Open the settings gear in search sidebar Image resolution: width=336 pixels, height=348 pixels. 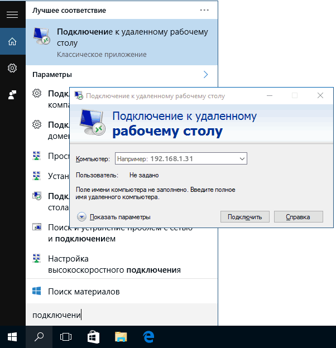12,68
